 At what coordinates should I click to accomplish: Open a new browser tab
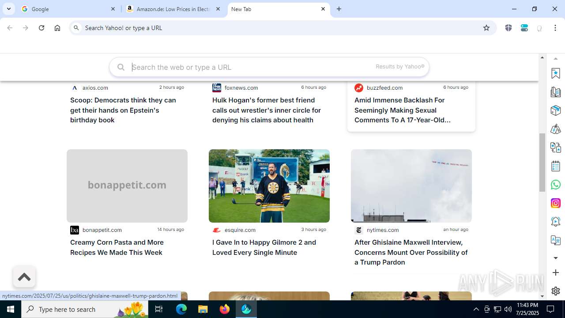click(339, 9)
